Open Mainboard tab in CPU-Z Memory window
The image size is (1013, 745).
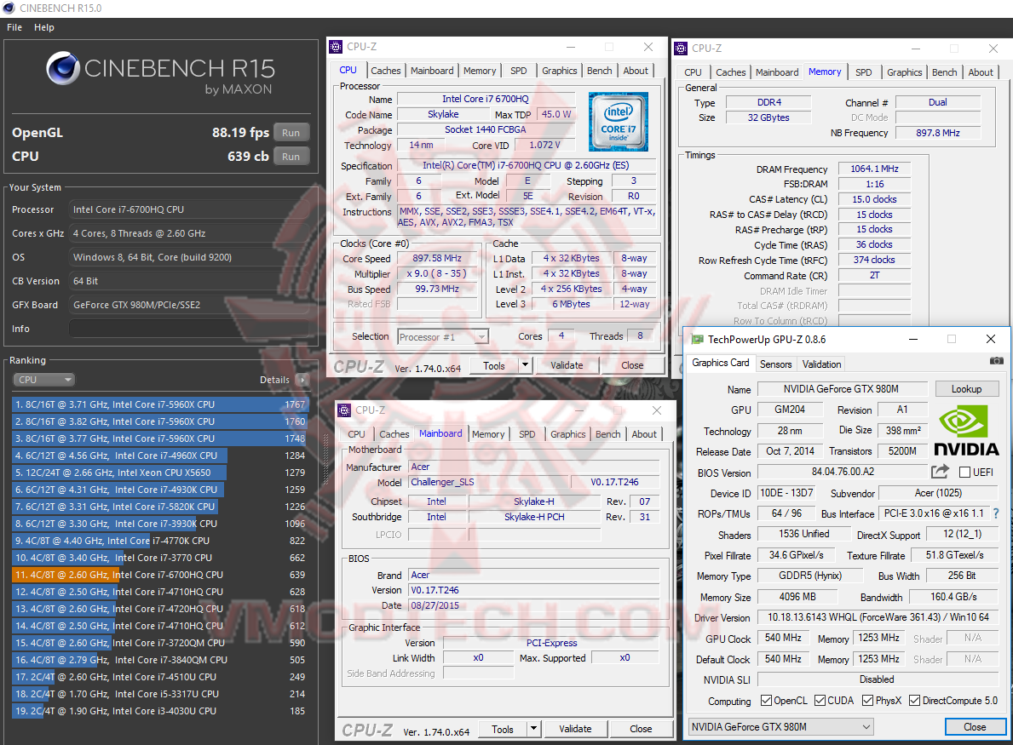click(776, 72)
